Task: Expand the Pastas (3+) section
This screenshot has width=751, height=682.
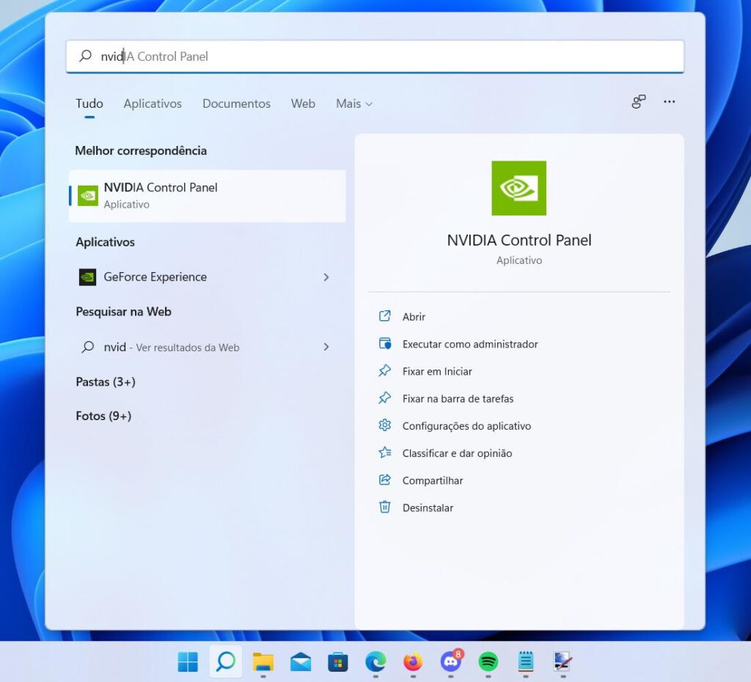Action: click(x=106, y=382)
